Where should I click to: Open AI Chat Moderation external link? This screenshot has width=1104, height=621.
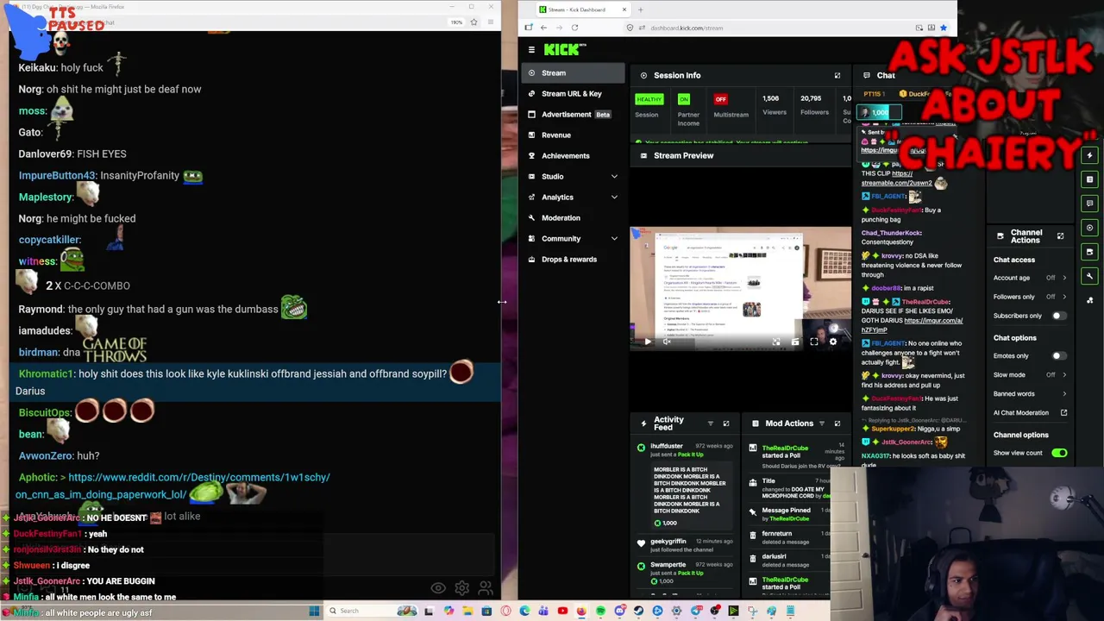pos(1063,413)
